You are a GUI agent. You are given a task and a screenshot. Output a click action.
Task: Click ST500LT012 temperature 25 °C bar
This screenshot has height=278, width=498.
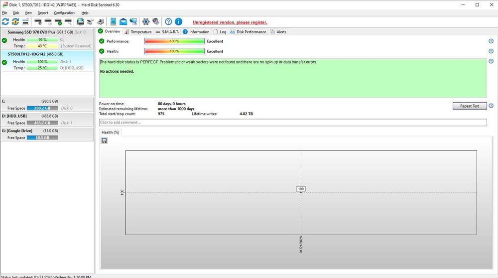pyautogui.click(x=42, y=68)
